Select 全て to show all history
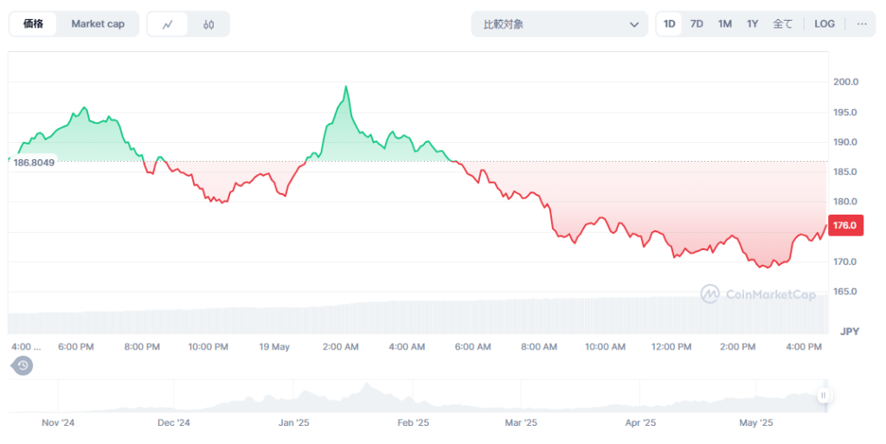 tap(782, 24)
